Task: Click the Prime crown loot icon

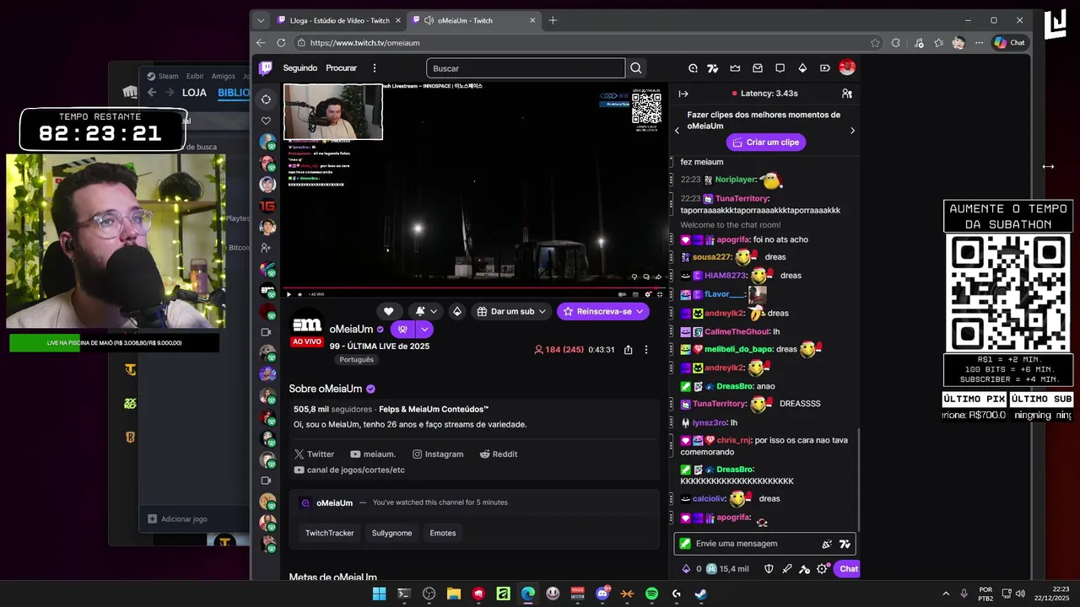Action: pyautogui.click(x=735, y=68)
